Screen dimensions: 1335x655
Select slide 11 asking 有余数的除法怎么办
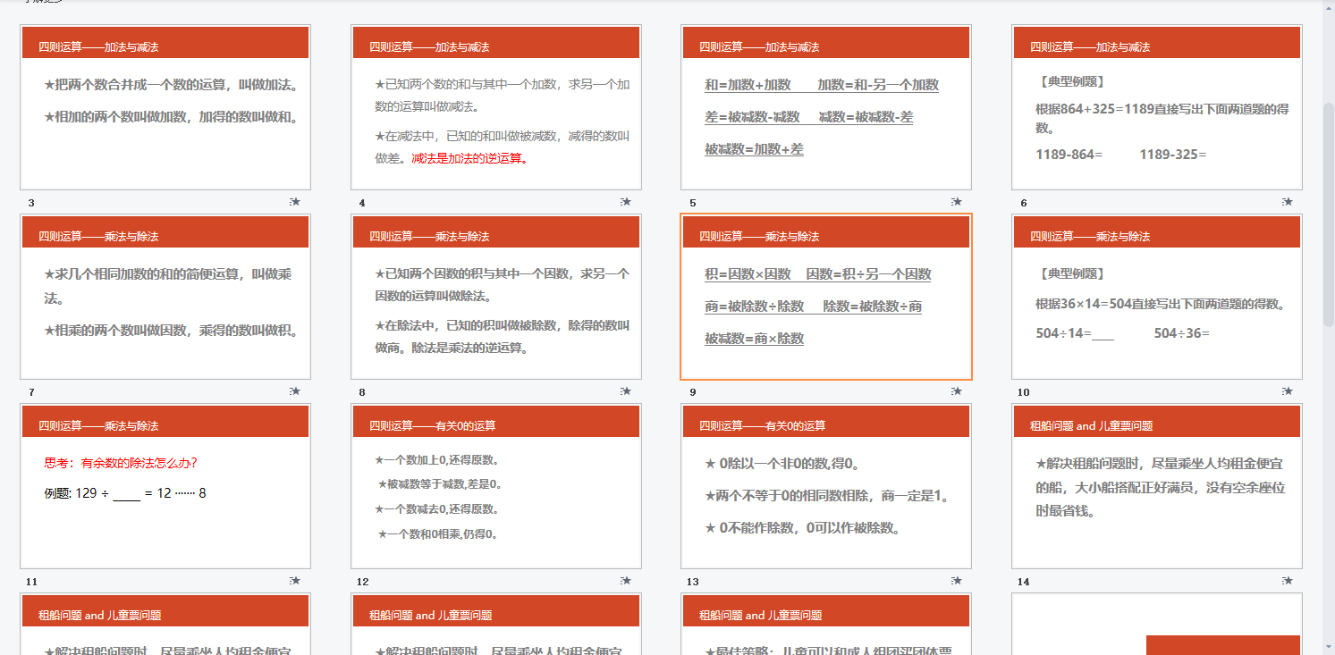(165, 486)
